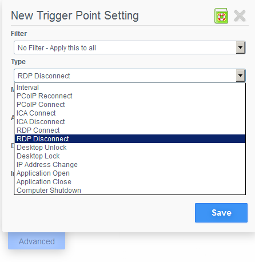Screen dimensions: 255x262
Task: Pick the ICA Connect option
Action: 130,113
